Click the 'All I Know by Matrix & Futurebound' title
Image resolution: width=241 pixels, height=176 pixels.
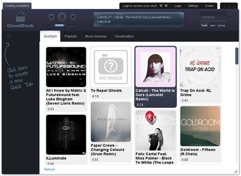(66, 97)
